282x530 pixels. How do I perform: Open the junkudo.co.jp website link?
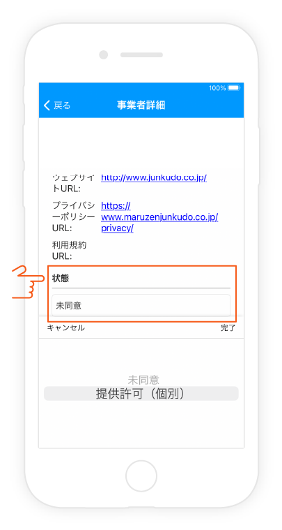(x=154, y=178)
